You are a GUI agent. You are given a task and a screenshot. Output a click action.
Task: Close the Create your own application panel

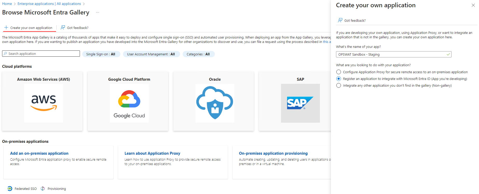point(473,5)
